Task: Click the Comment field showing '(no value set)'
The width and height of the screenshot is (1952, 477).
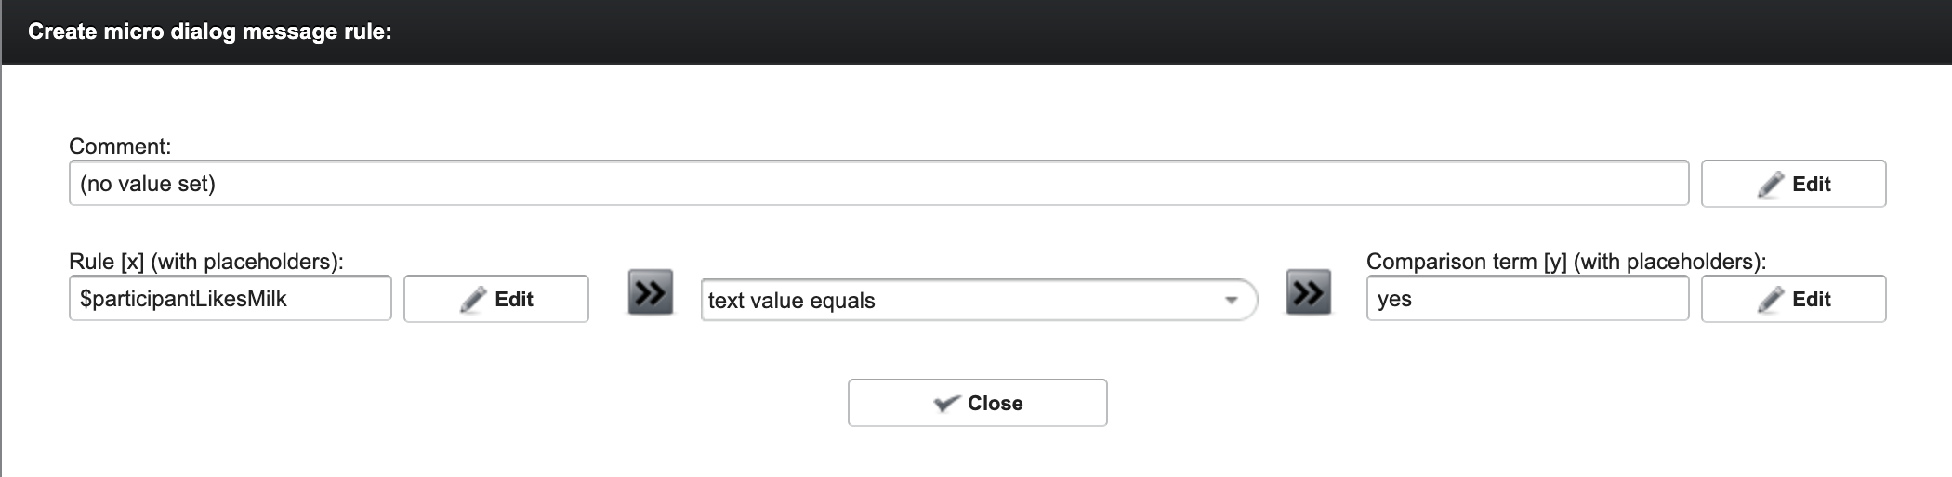Action: click(877, 184)
